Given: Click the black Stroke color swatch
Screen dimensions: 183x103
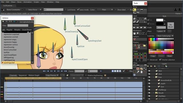Looking at the screenshot, I should point(160,24).
